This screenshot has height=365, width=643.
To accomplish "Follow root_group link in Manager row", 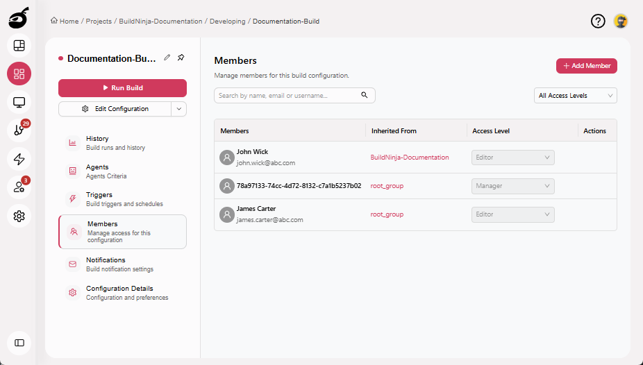I will 387,186.
